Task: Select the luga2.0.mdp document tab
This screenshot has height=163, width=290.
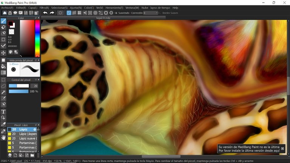Action: 103,18
